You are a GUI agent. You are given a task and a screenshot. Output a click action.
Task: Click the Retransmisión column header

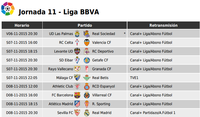tap(163, 25)
